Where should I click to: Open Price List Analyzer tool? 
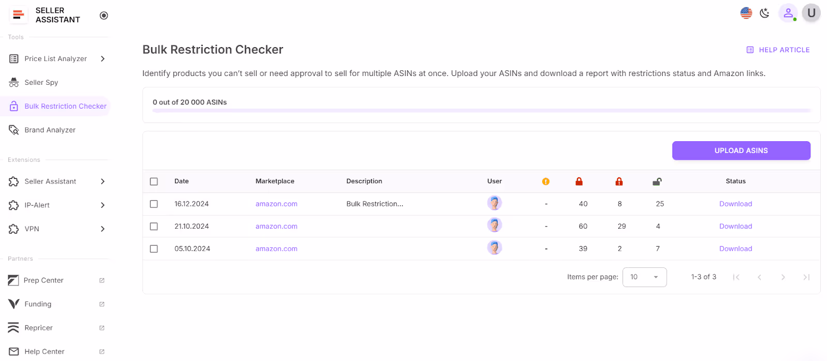56,59
